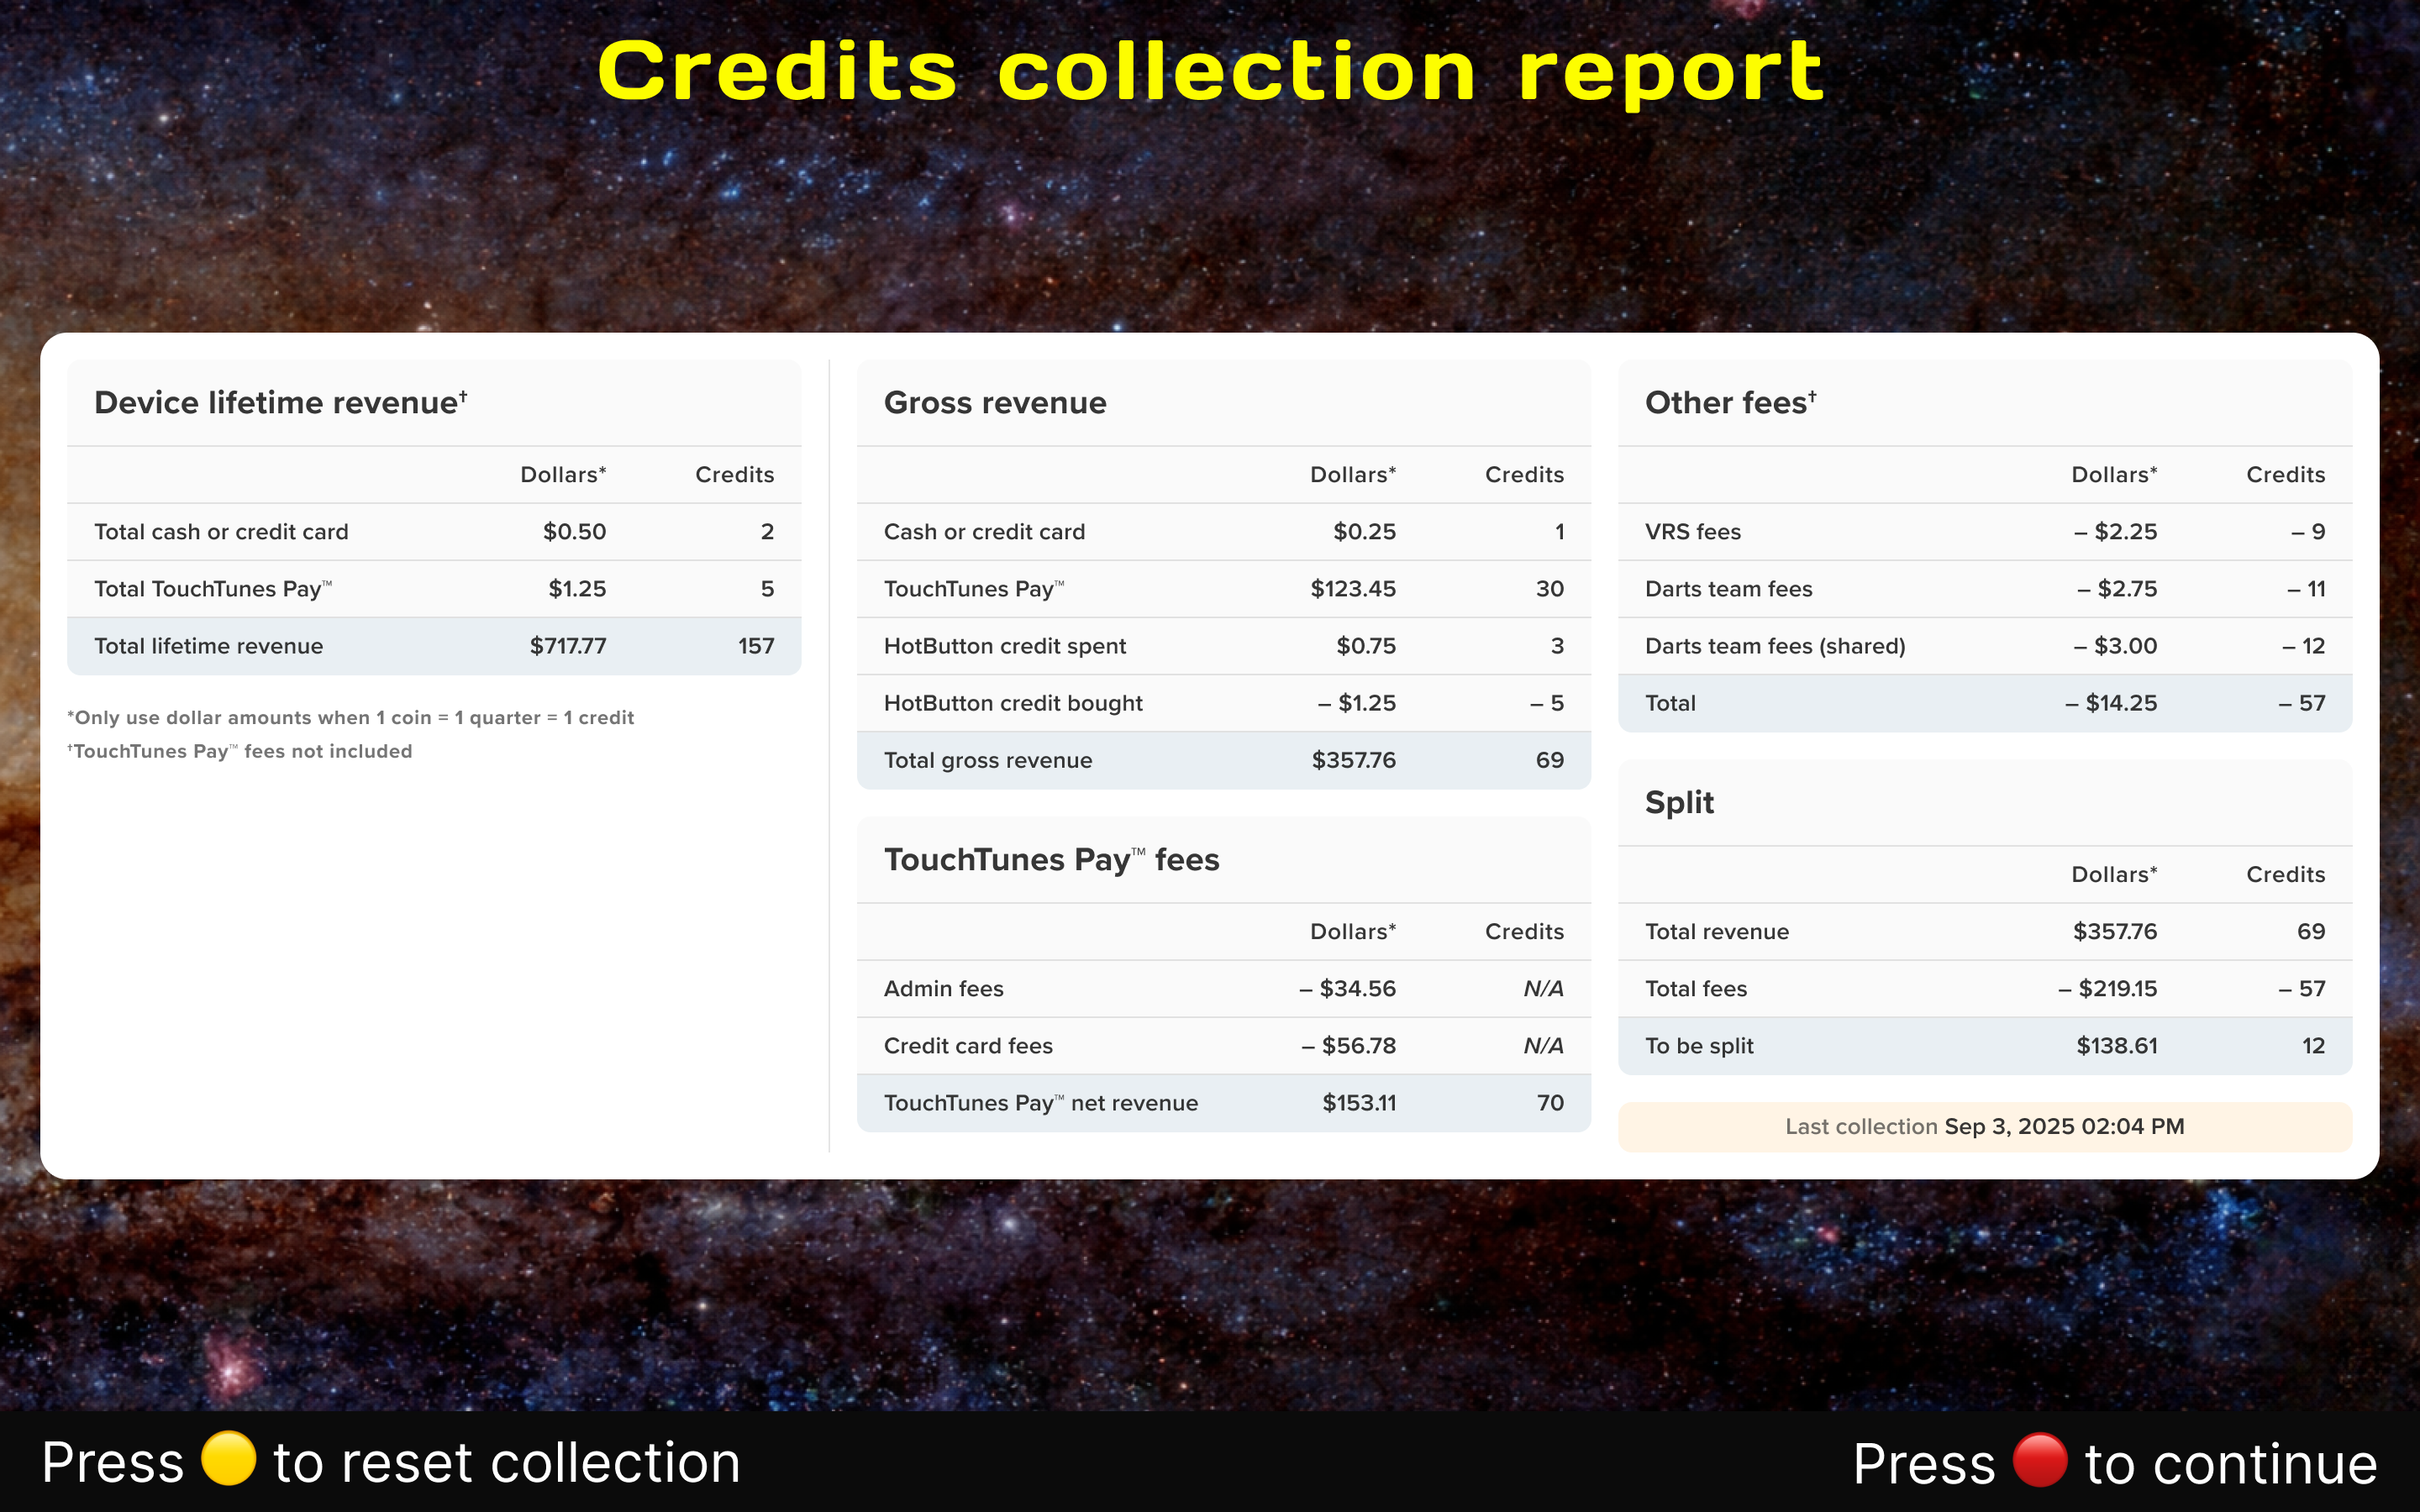The image size is (2420, 1512).
Task: Click the 'to continue' text
Action: pyautogui.click(x=2230, y=1465)
